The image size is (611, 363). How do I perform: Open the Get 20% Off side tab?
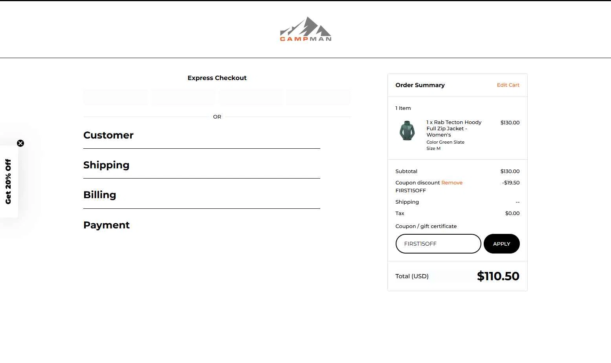tap(9, 181)
